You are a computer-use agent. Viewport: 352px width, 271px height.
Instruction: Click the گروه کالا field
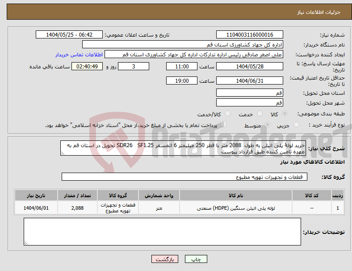(x=184, y=177)
